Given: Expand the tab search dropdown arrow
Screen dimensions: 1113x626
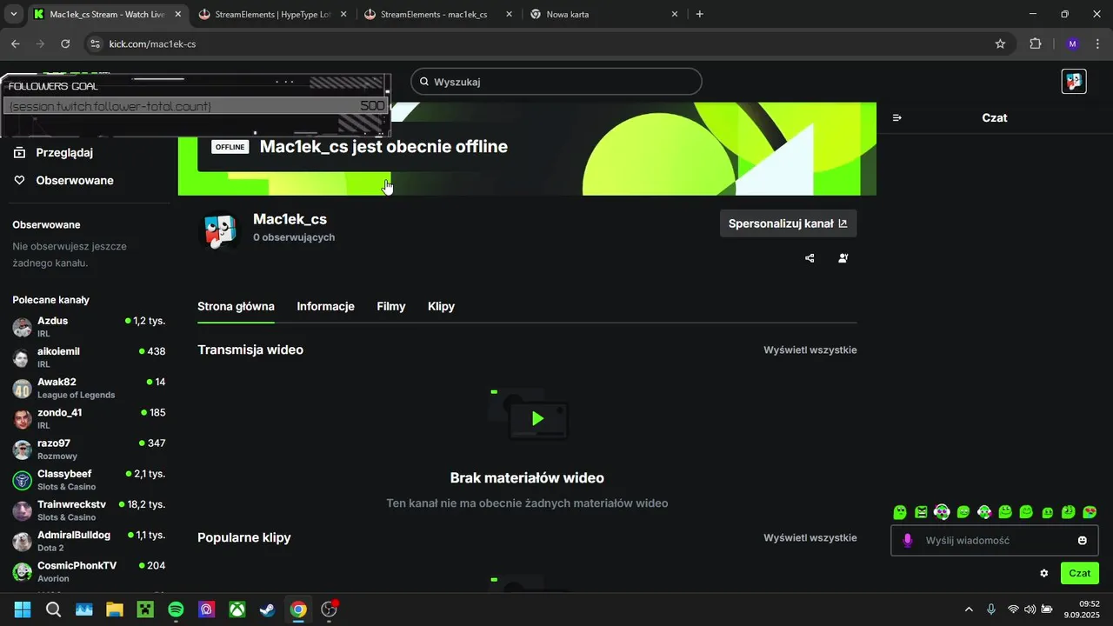Looking at the screenshot, I should (x=13, y=14).
